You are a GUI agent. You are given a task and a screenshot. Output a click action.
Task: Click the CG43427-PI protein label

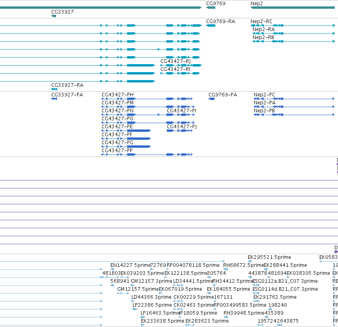182,111
